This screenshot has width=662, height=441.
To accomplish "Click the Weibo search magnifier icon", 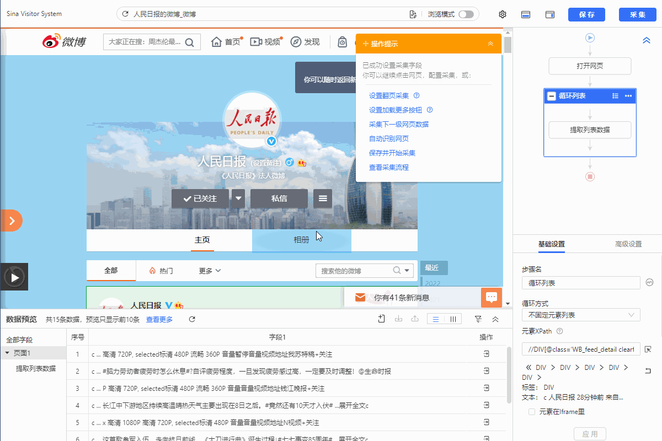I will click(x=189, y=42).
